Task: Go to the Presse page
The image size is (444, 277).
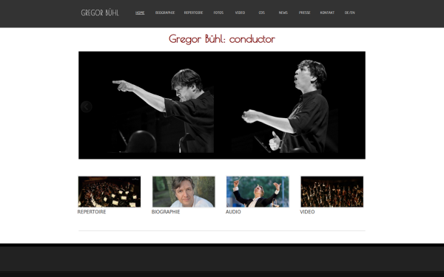Action: 304,13
